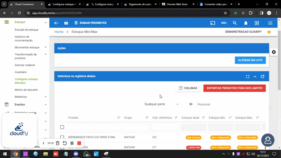Open the search magnifier in header

[235, 23]
